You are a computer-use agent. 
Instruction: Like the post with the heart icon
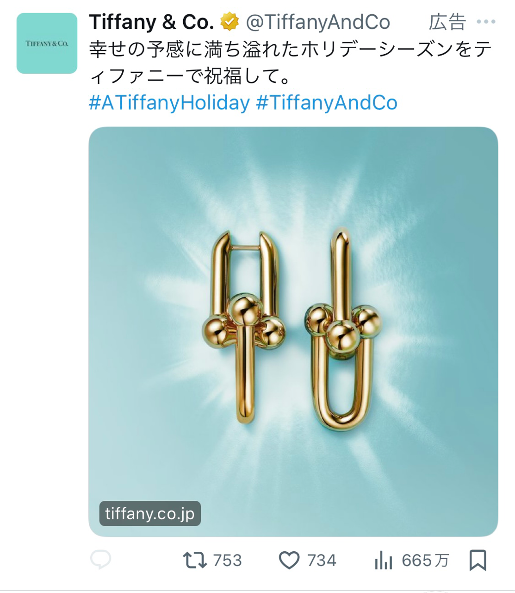(289, 560)
